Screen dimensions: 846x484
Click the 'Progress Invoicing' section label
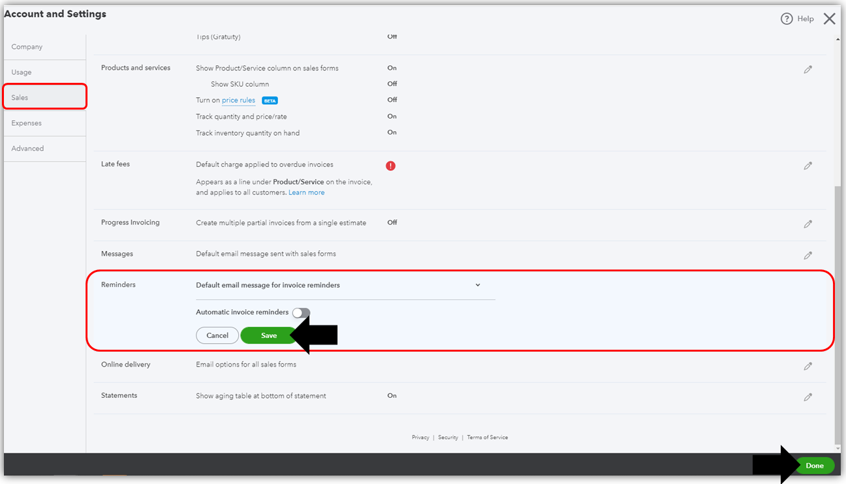pos(130,222)
